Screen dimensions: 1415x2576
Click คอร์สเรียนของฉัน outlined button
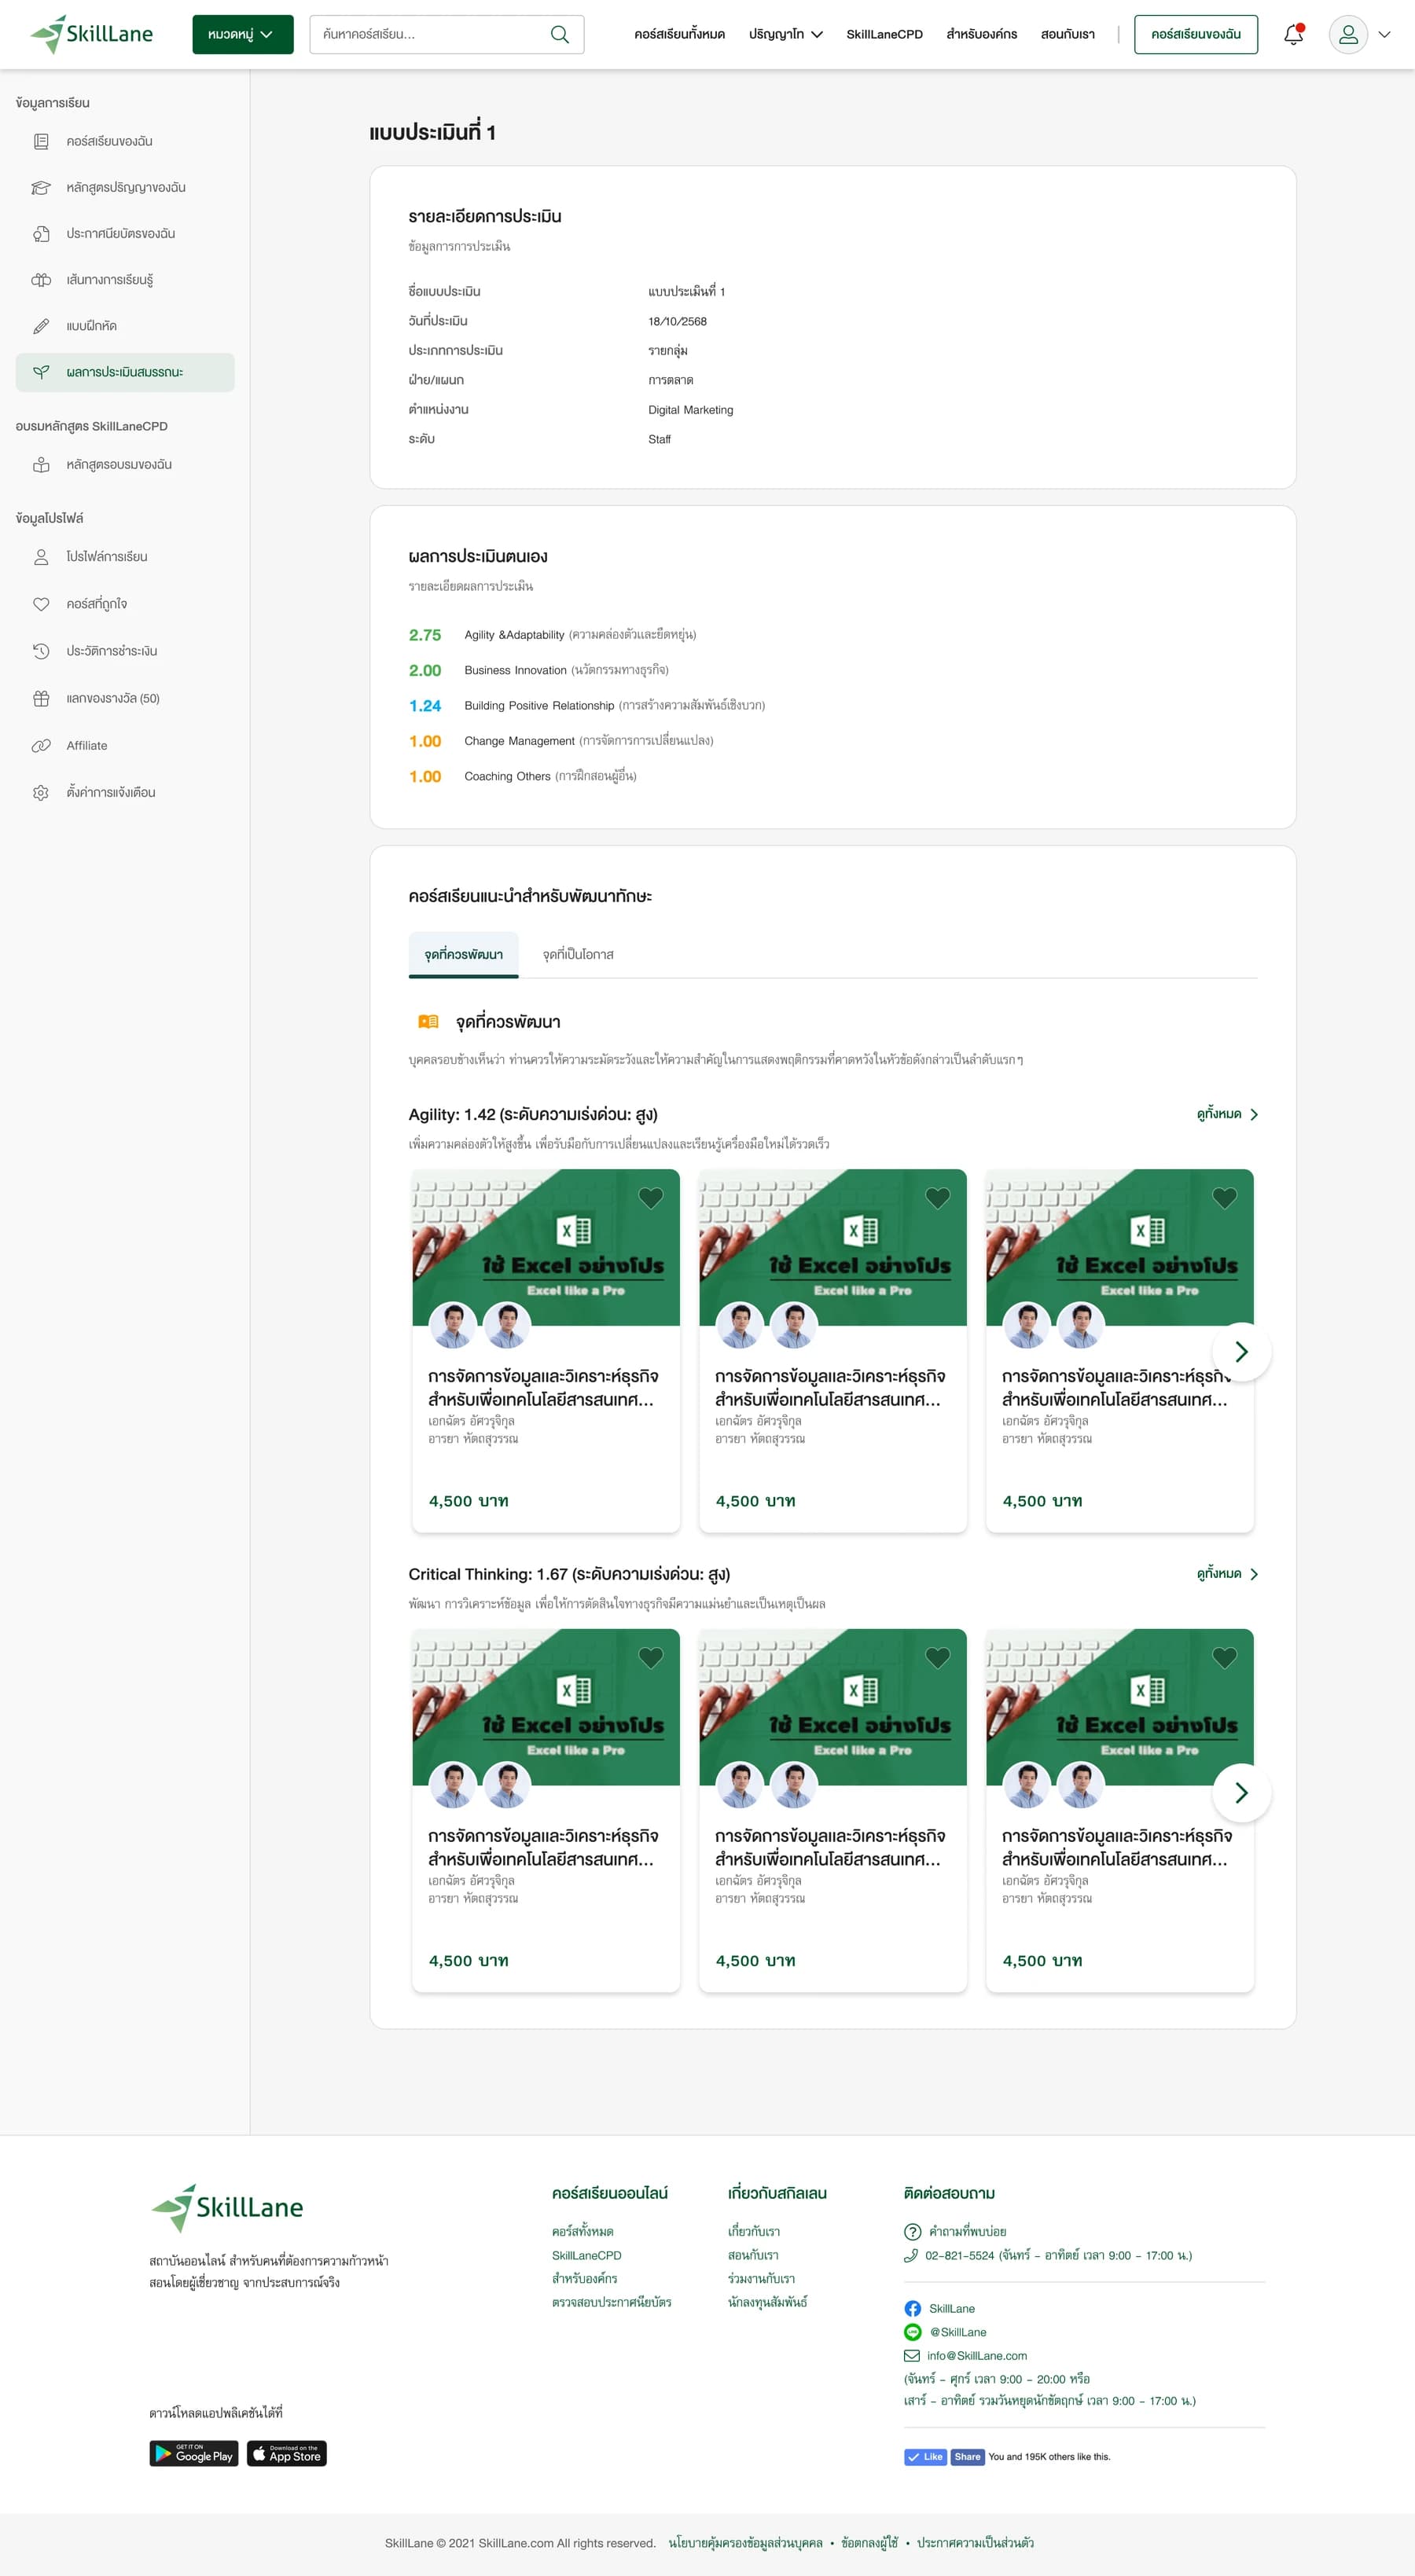(1196, 34)
